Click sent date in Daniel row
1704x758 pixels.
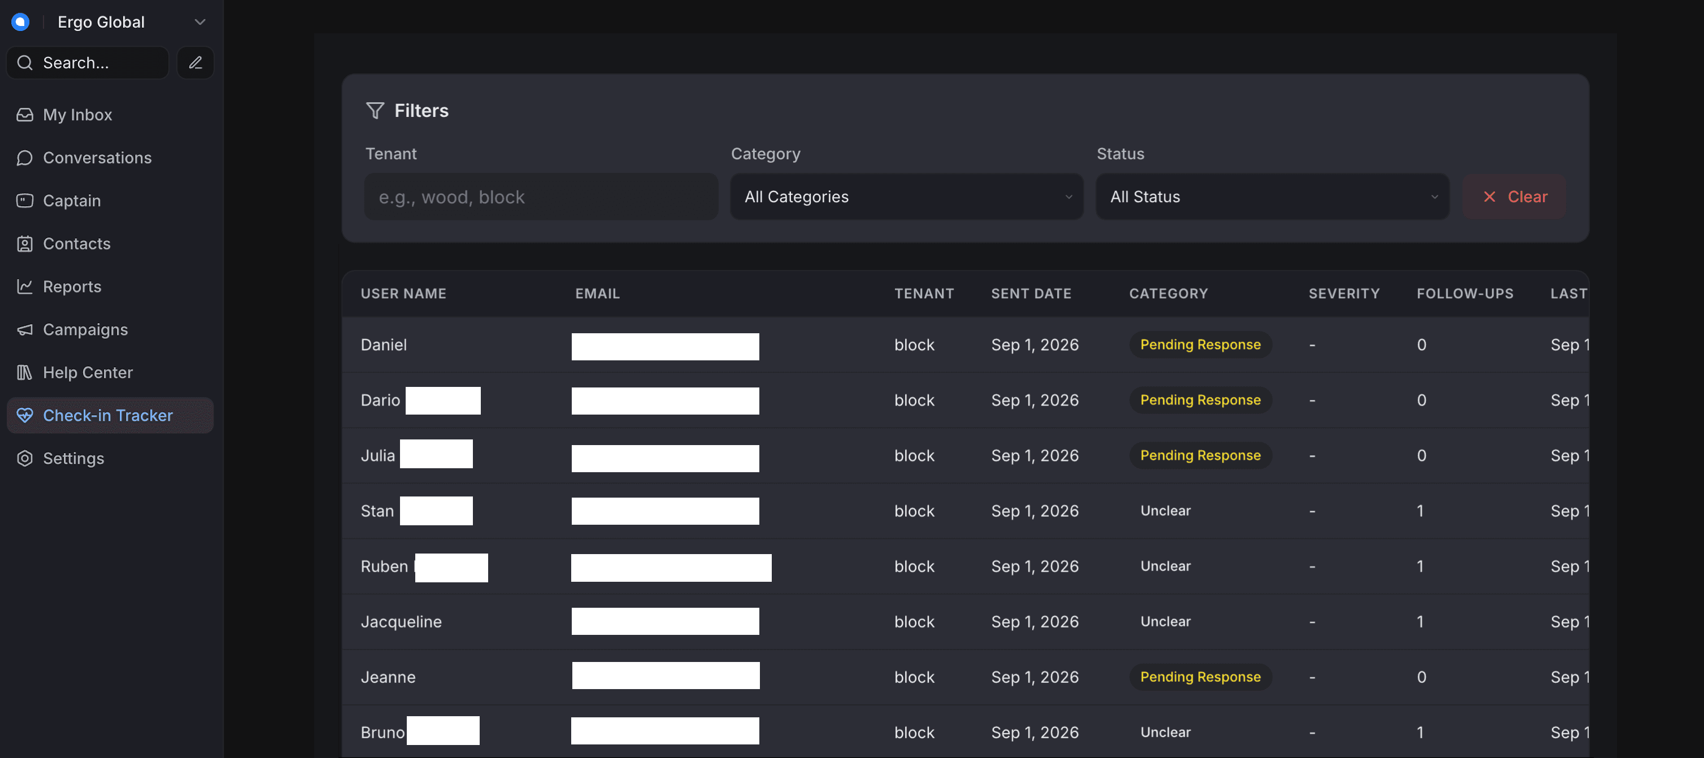tap(1034, 345)
